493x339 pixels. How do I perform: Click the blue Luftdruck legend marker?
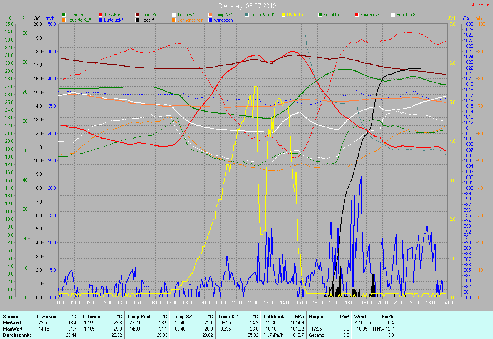[x=101, y=20]
